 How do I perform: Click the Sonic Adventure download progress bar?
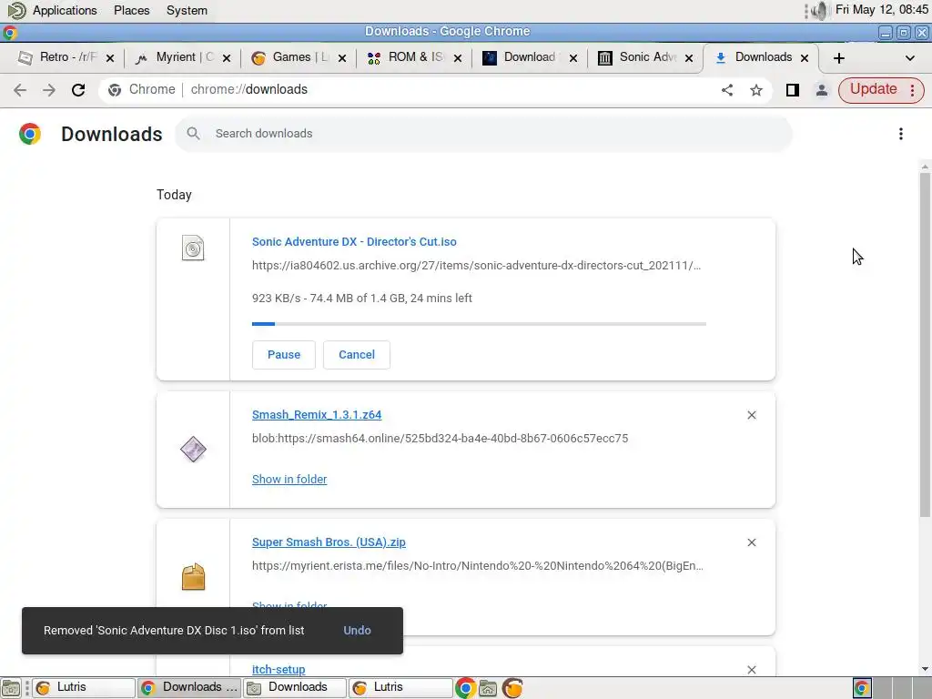[479, 324]
